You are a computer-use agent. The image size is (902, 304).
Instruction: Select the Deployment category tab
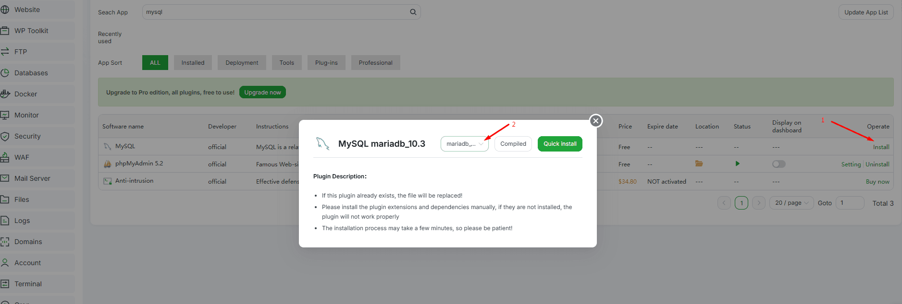coord(242,63)
